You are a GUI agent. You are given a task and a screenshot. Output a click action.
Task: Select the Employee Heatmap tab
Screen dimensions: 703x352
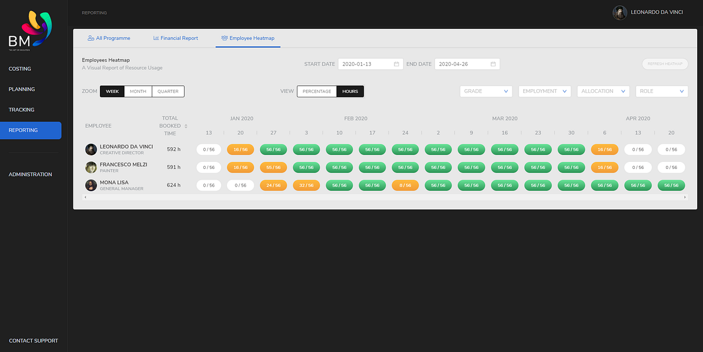point(248,39)
